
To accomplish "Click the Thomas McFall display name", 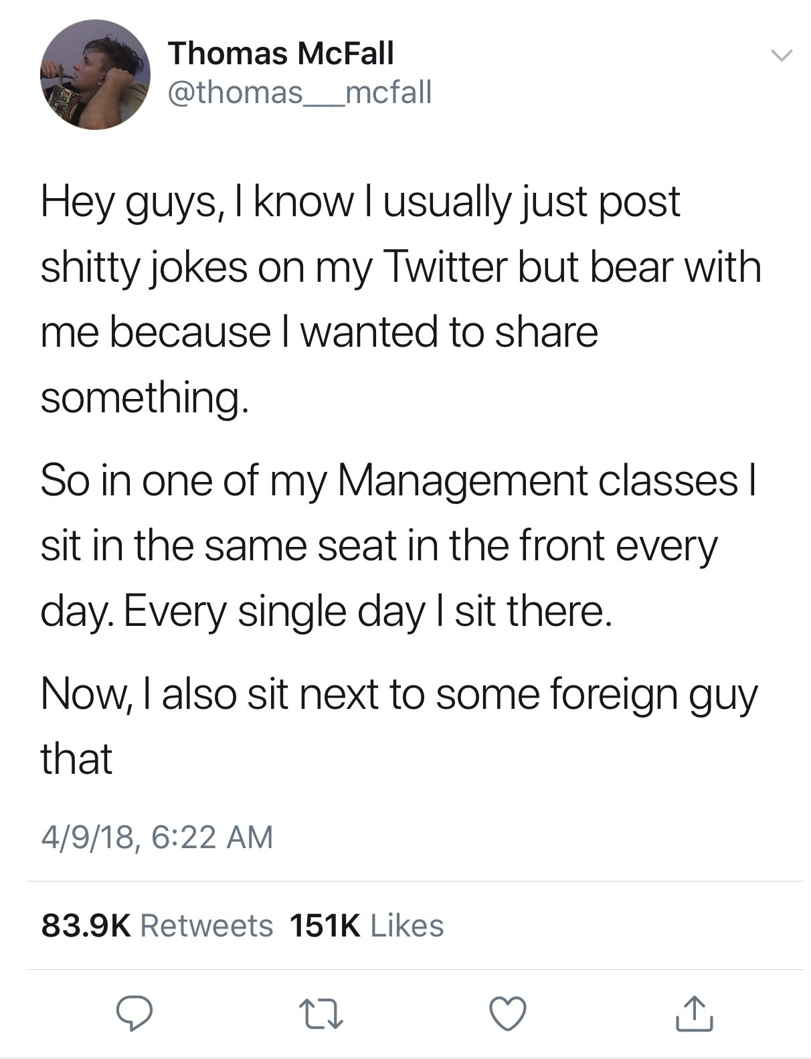I will [280, 54].
